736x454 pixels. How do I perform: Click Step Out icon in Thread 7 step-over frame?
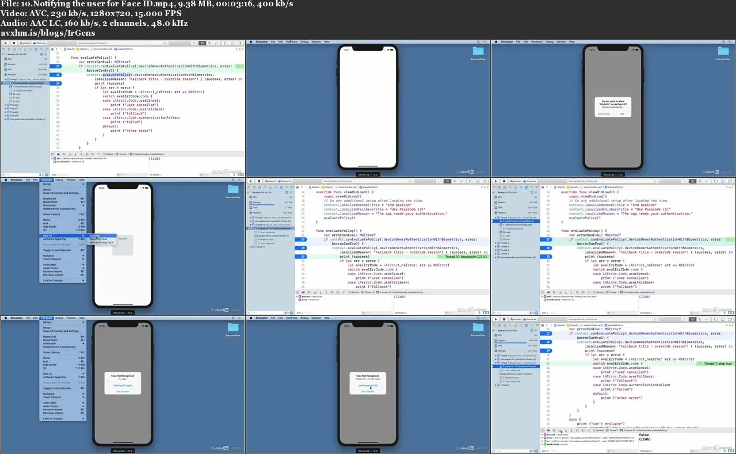[x=571, y=430]
